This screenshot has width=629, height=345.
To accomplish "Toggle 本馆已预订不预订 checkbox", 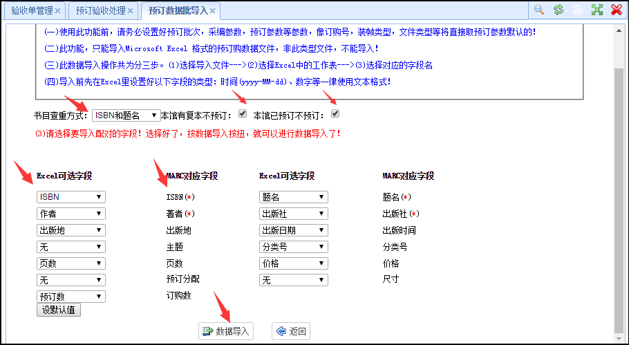I will pyautogui.click(x=335, y=113).
